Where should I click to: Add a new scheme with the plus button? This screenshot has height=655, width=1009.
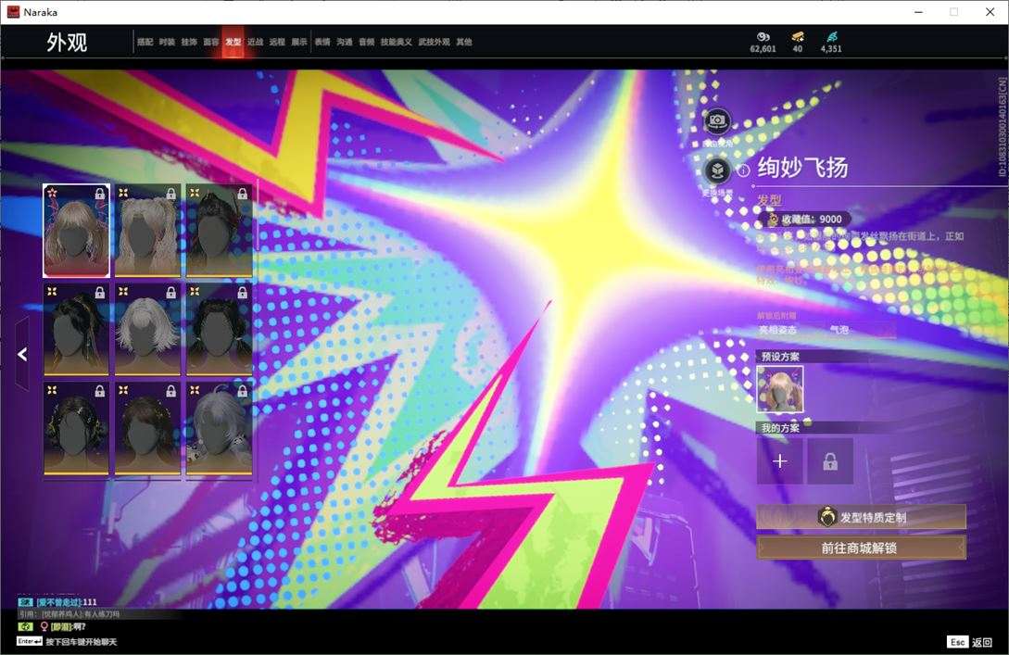779,461
